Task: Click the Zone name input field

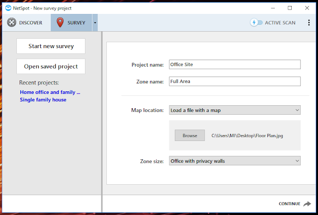Action: point(235,81)
